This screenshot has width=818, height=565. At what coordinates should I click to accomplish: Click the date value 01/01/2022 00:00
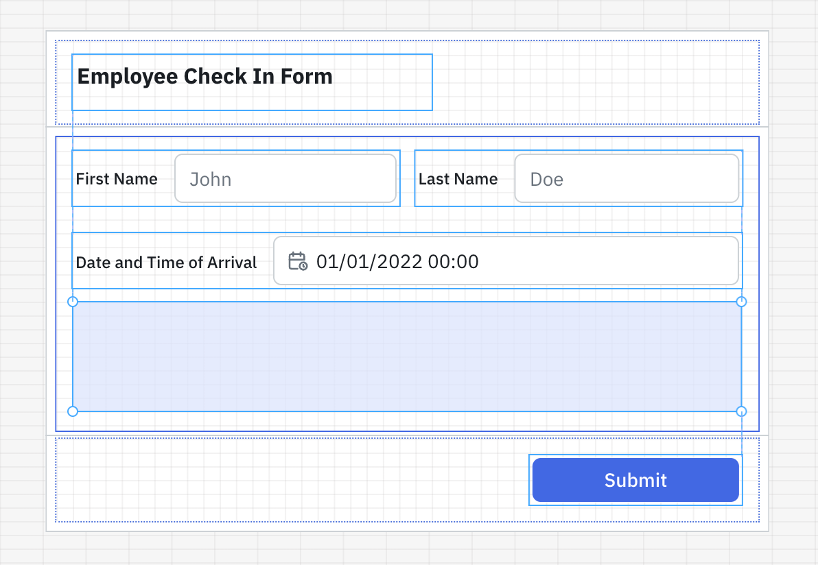click(397, 261)
